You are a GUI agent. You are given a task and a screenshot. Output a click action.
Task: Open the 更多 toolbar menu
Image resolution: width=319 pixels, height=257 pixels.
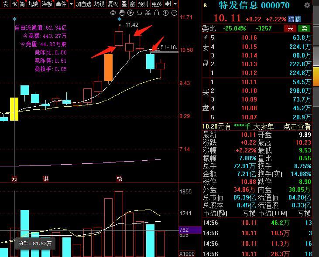click(157, 3)
